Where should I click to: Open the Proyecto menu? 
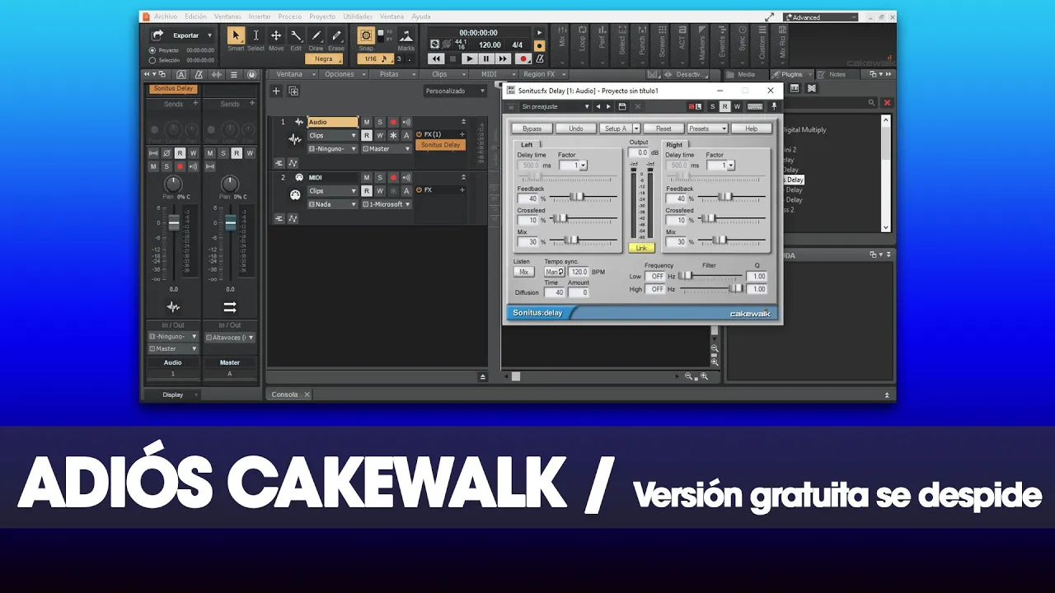tap(322, 16)
